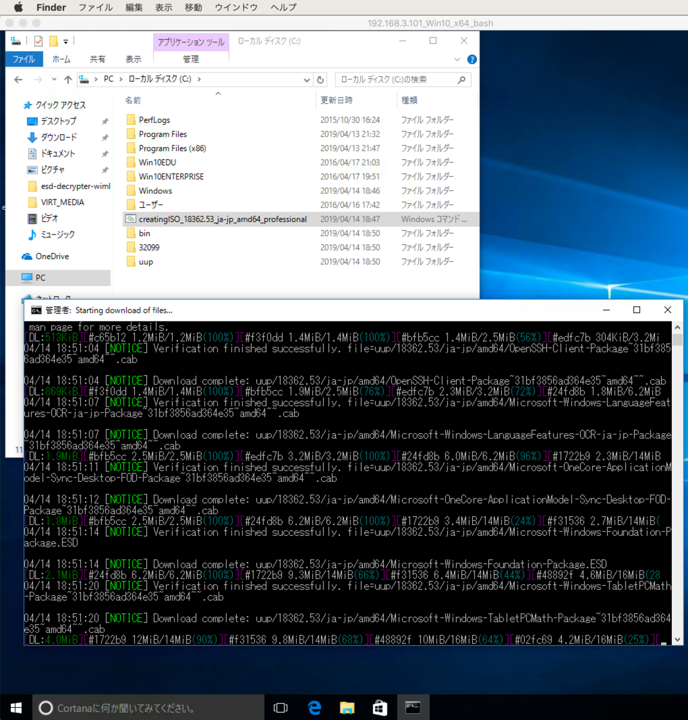688x720 pixels.
Task: Go forward using the Explorer forward arrow
Action: (38, 80)
